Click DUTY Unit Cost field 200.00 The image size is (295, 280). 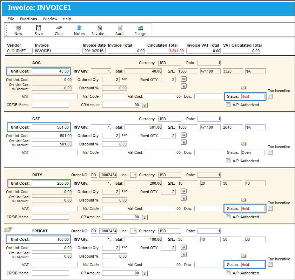click(51, 183)
